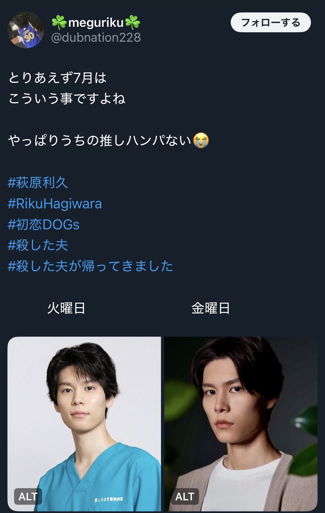Open the @dubnation228 handle link
This screenshot has height=513, width=325.
(x=96, y=37)
